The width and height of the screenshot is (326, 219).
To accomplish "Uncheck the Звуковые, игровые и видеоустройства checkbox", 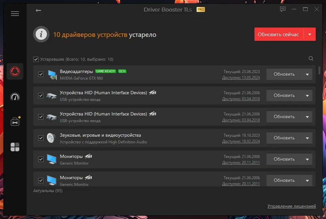I will click(41, 138).
